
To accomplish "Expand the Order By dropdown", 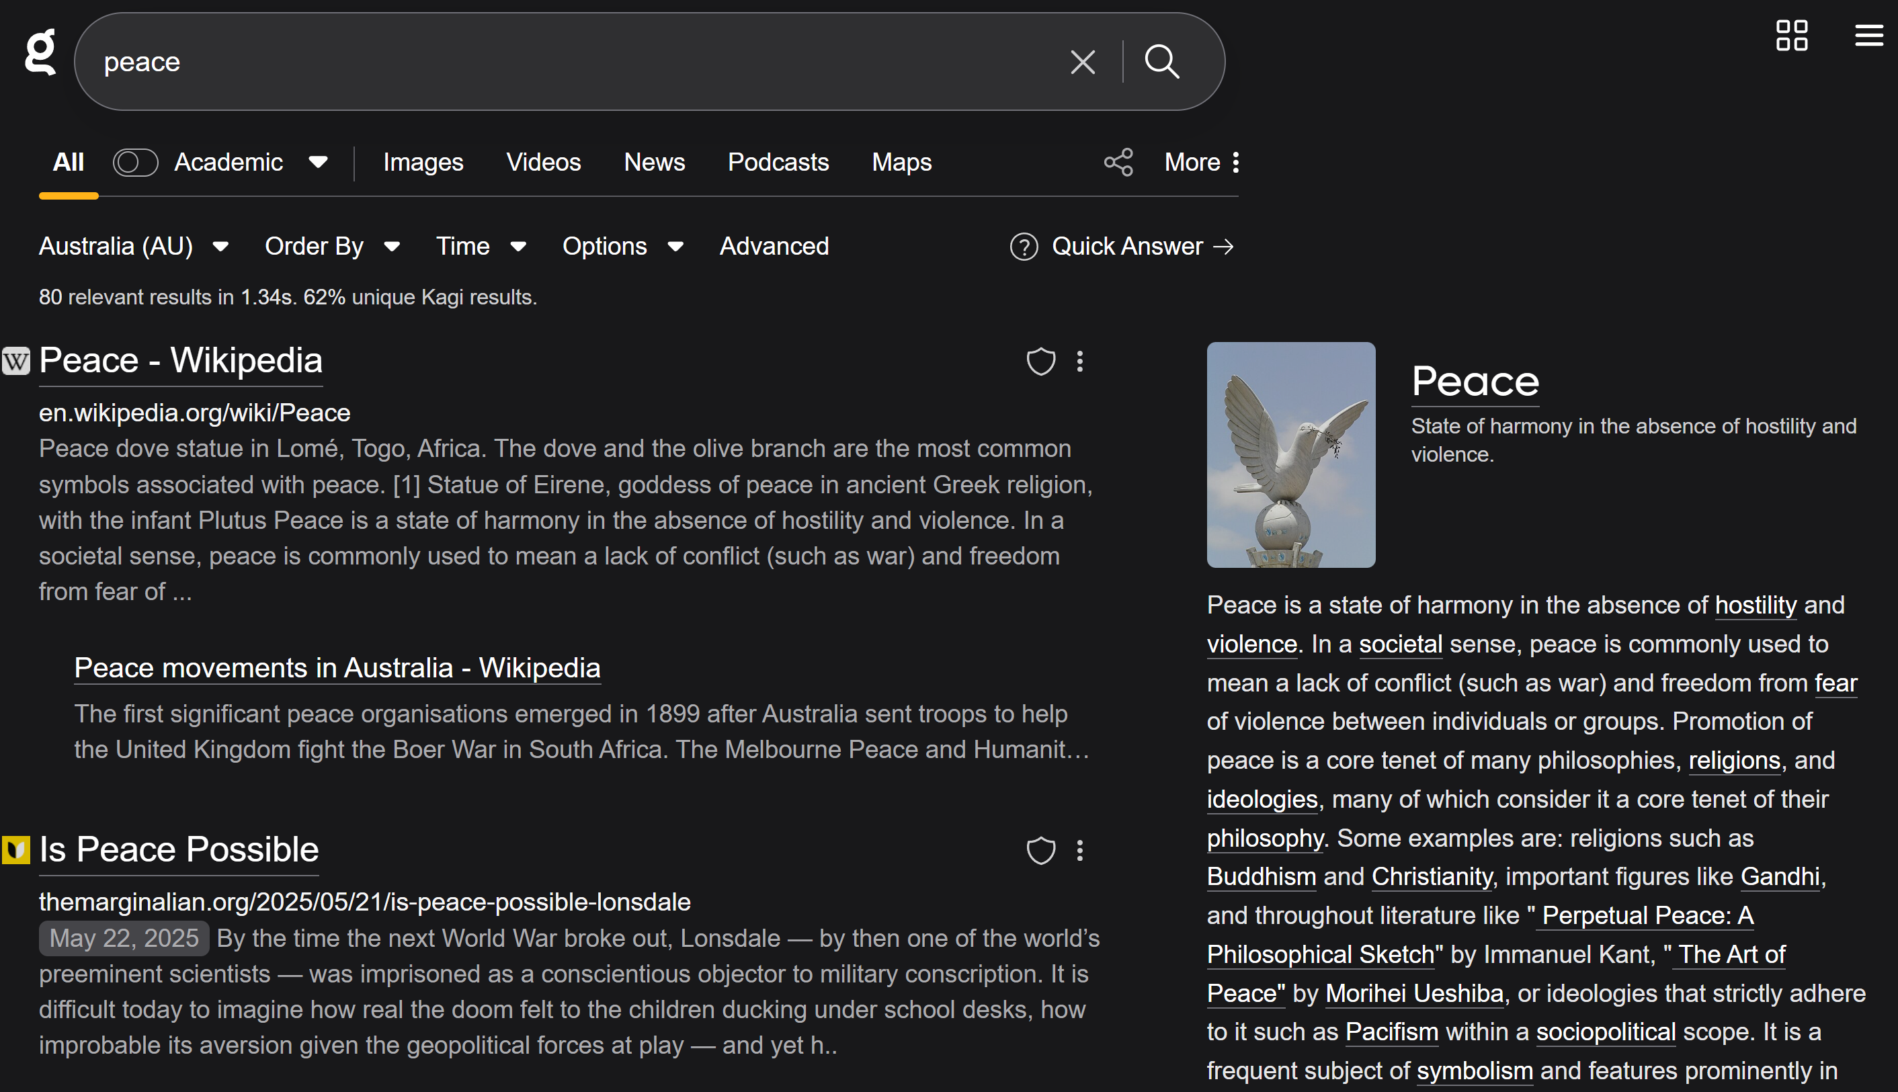I will [x=331, y=247].
